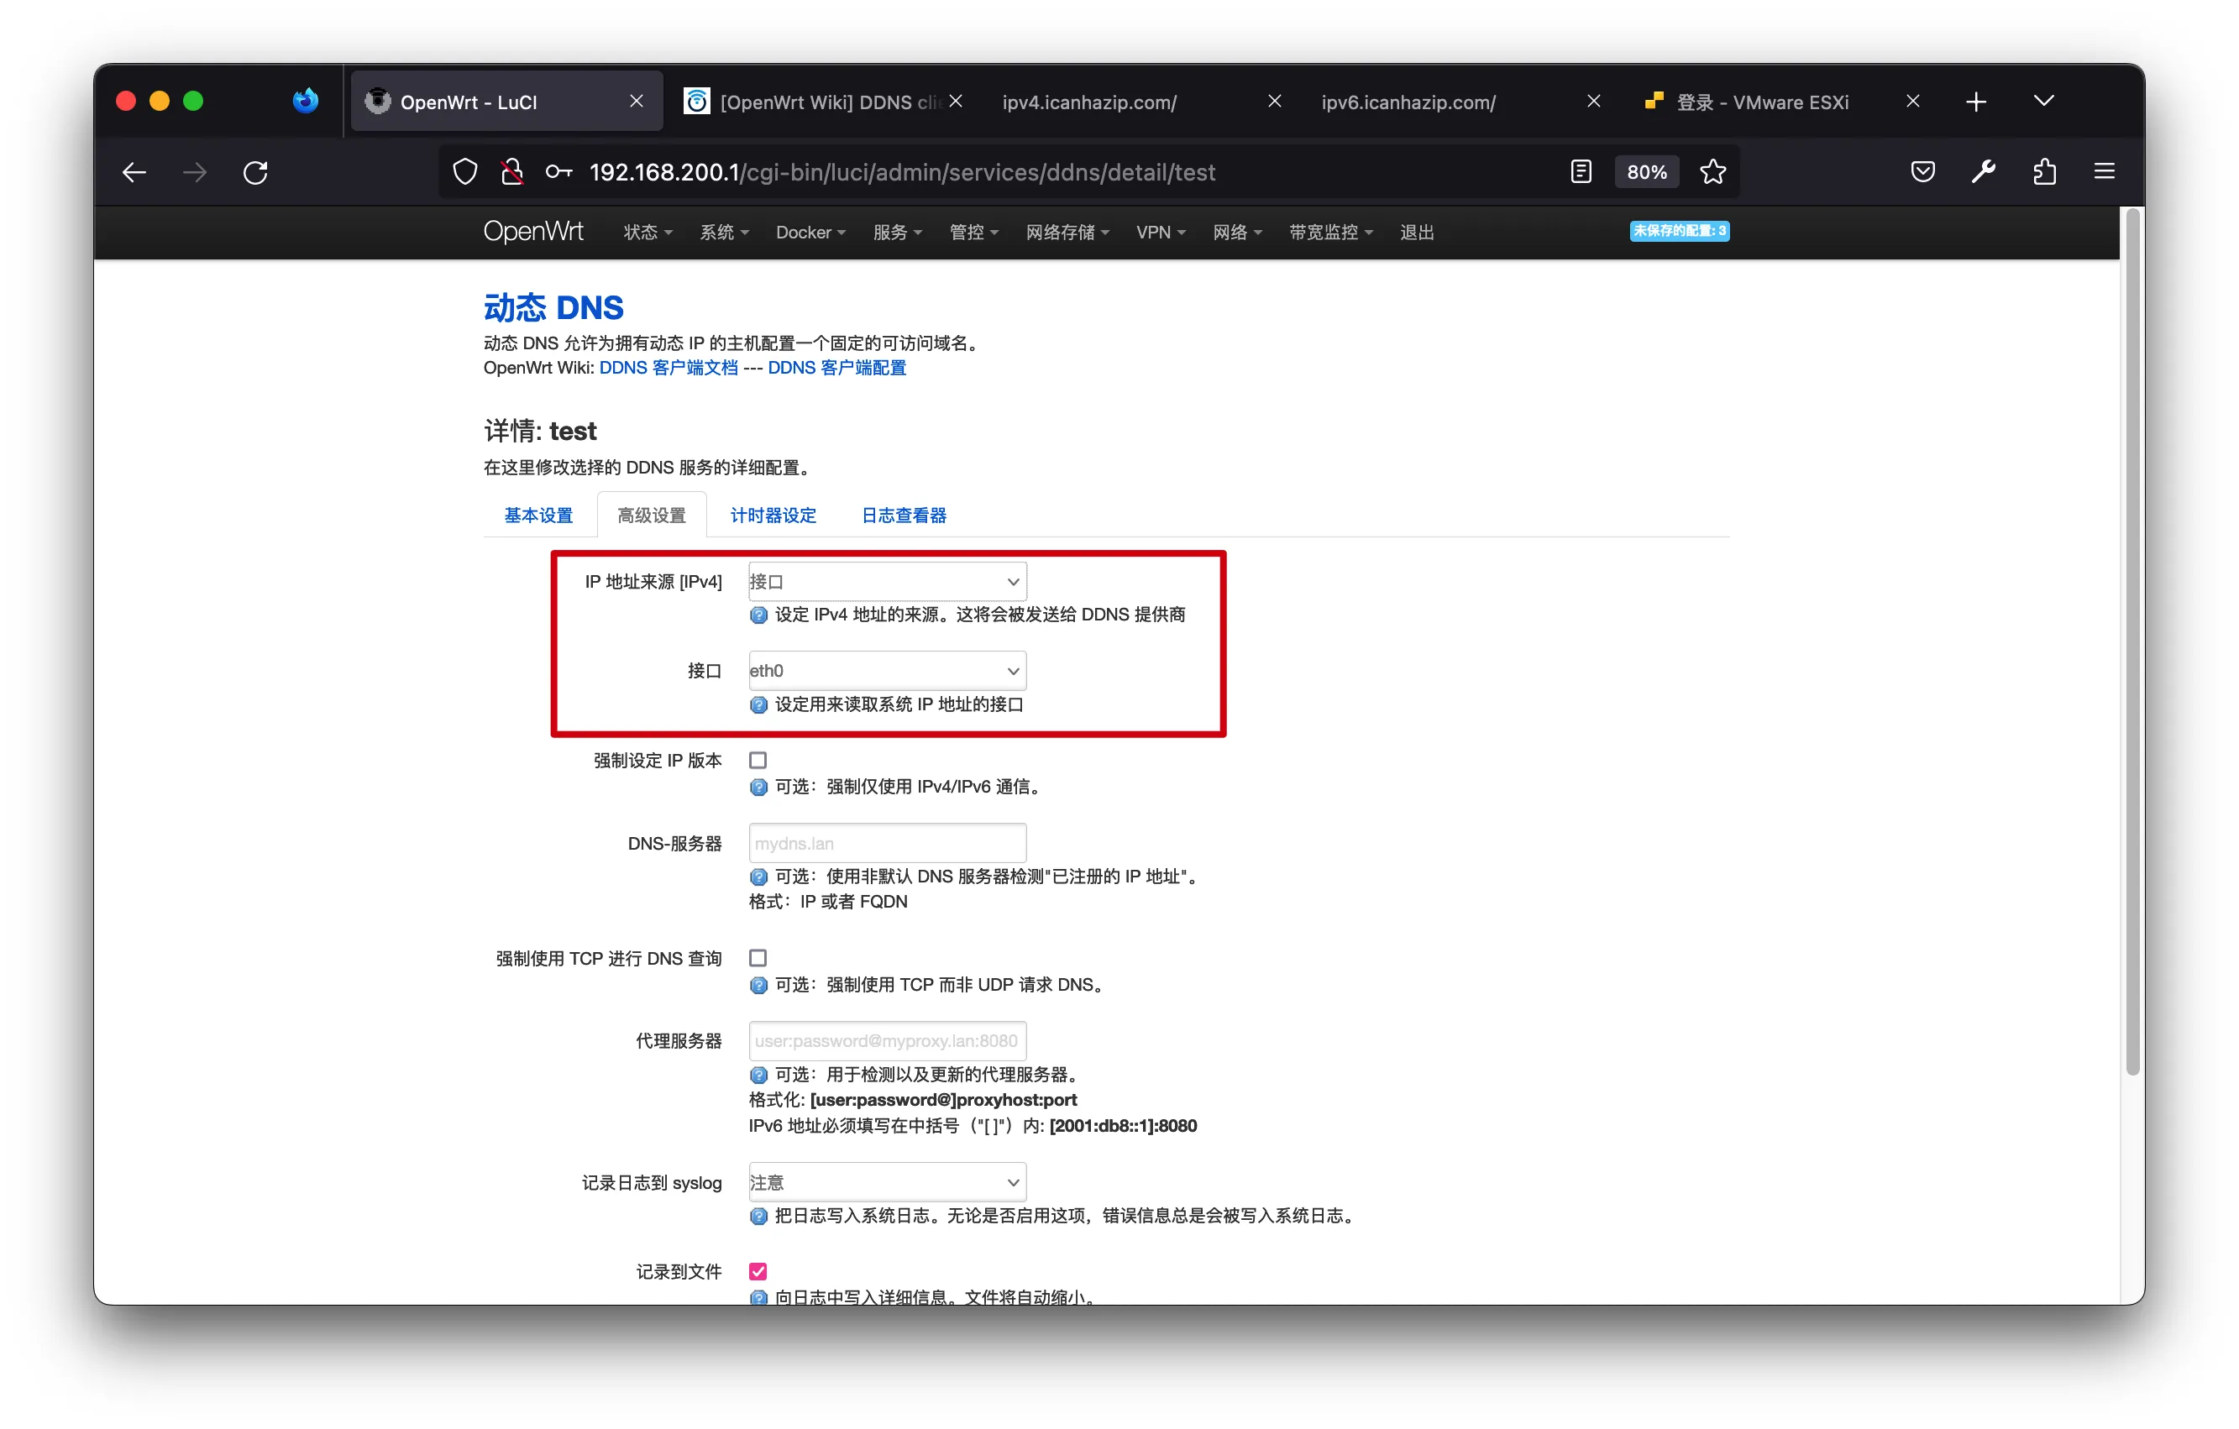The width and height of the screenshot is (2239, 1429).
Task: Click help icon beside 把日志写入系统日志 hint
Action: pyautogui.click(x=758, y=1216)
